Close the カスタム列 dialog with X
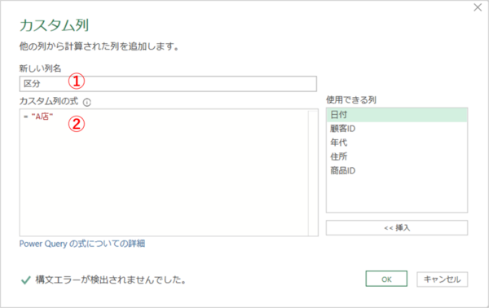This screenshot has width=489, height=308. [478, 7]
